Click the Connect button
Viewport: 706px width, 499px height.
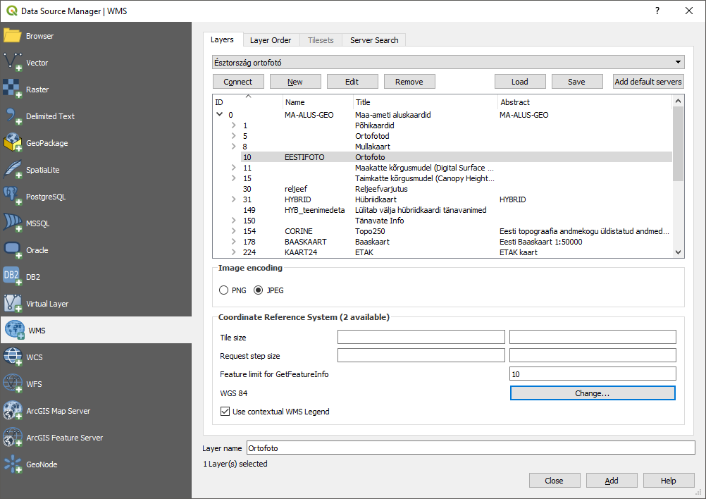tap(238, 82)
